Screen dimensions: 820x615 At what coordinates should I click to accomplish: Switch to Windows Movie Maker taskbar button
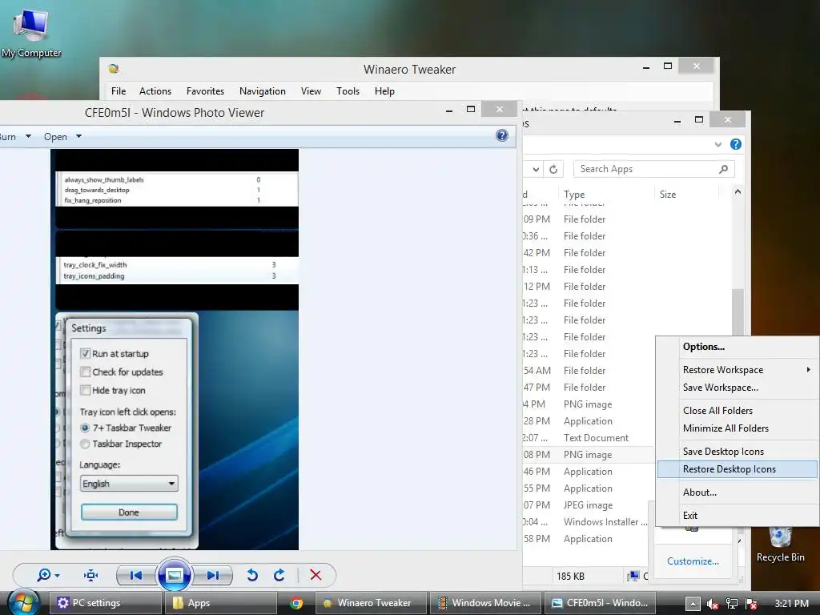click(485, 603)
